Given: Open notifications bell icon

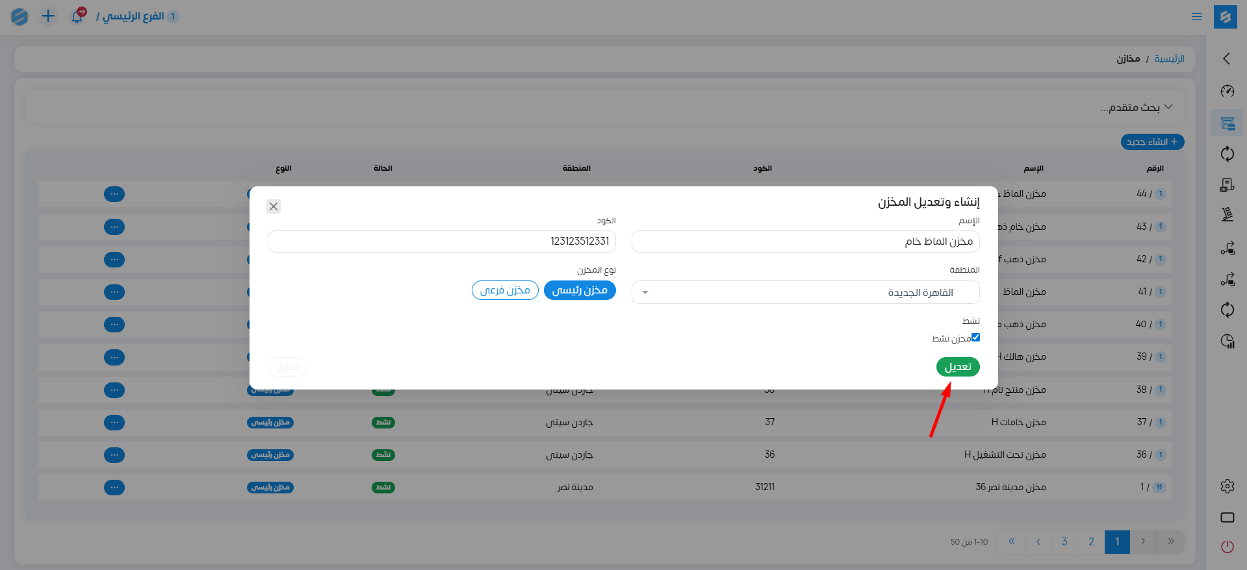Looking at the screenshot, I should point(77,16).
